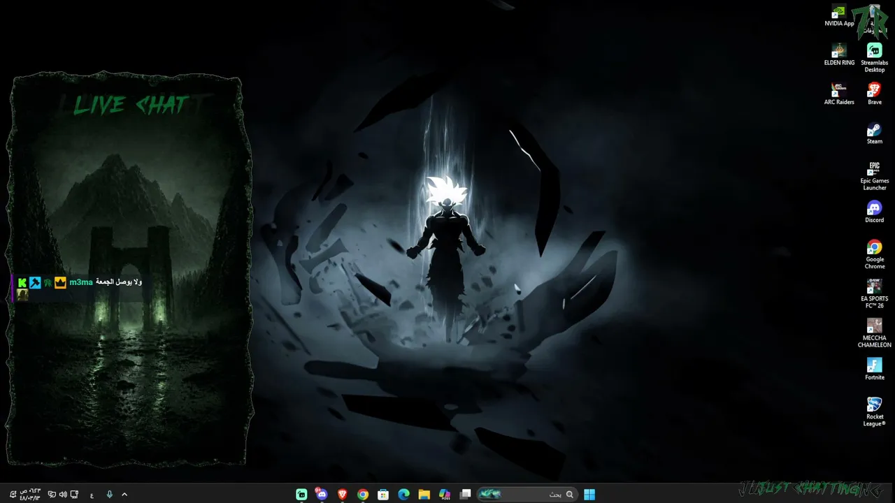Select the Epic Games Launcher desktop shortcut

pos(874,176)
